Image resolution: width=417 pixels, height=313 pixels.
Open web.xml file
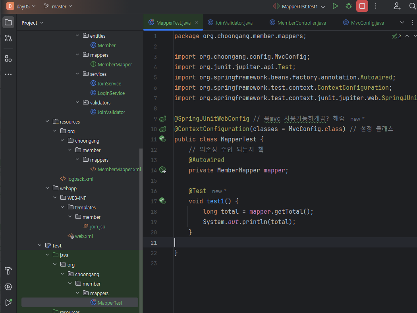(80, 236)
